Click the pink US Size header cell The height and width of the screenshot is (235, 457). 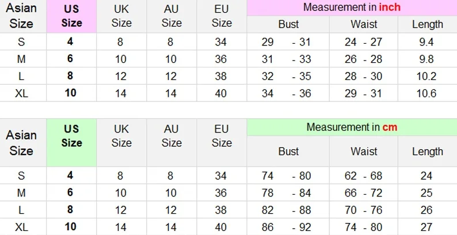click(x=71, y=17)
